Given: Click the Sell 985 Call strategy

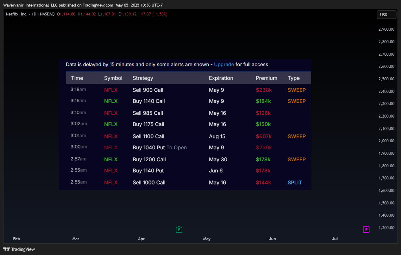Looking at the screenshot, I should coord(148,113).
